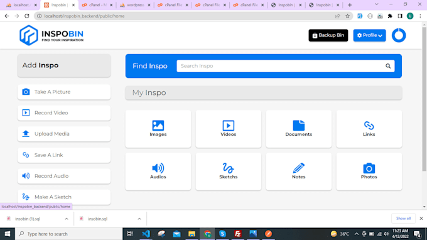The image size is (427, 240).
Task: Open the browser extensions puzzle icon
Action: (390, 16)
